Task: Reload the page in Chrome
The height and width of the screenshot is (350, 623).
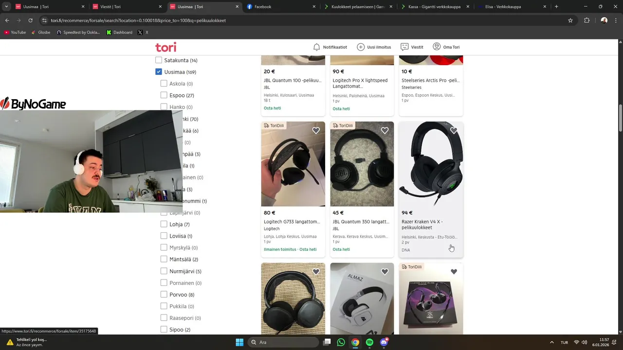Action: point(30,20)
